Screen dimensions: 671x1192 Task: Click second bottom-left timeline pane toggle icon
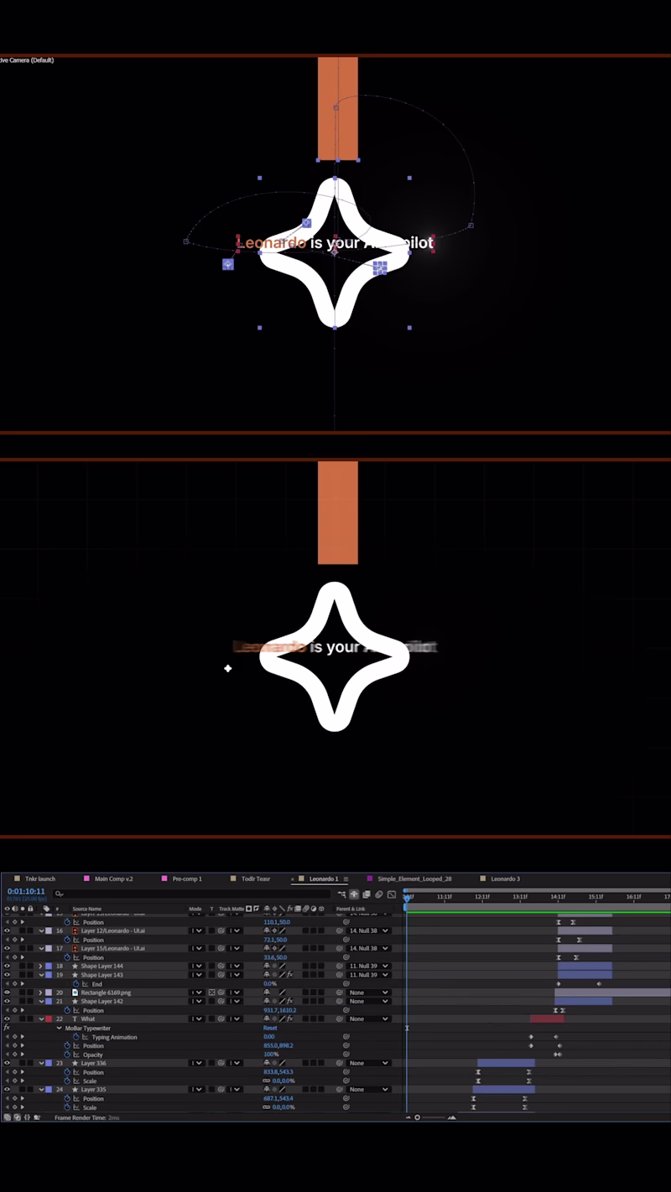[17, 1117]
